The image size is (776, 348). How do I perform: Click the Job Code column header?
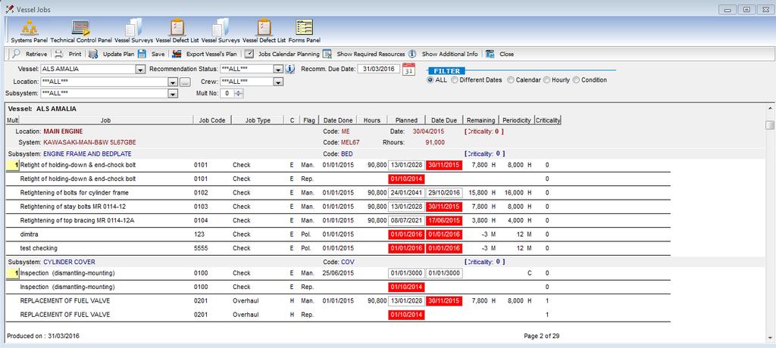point(212,120)
